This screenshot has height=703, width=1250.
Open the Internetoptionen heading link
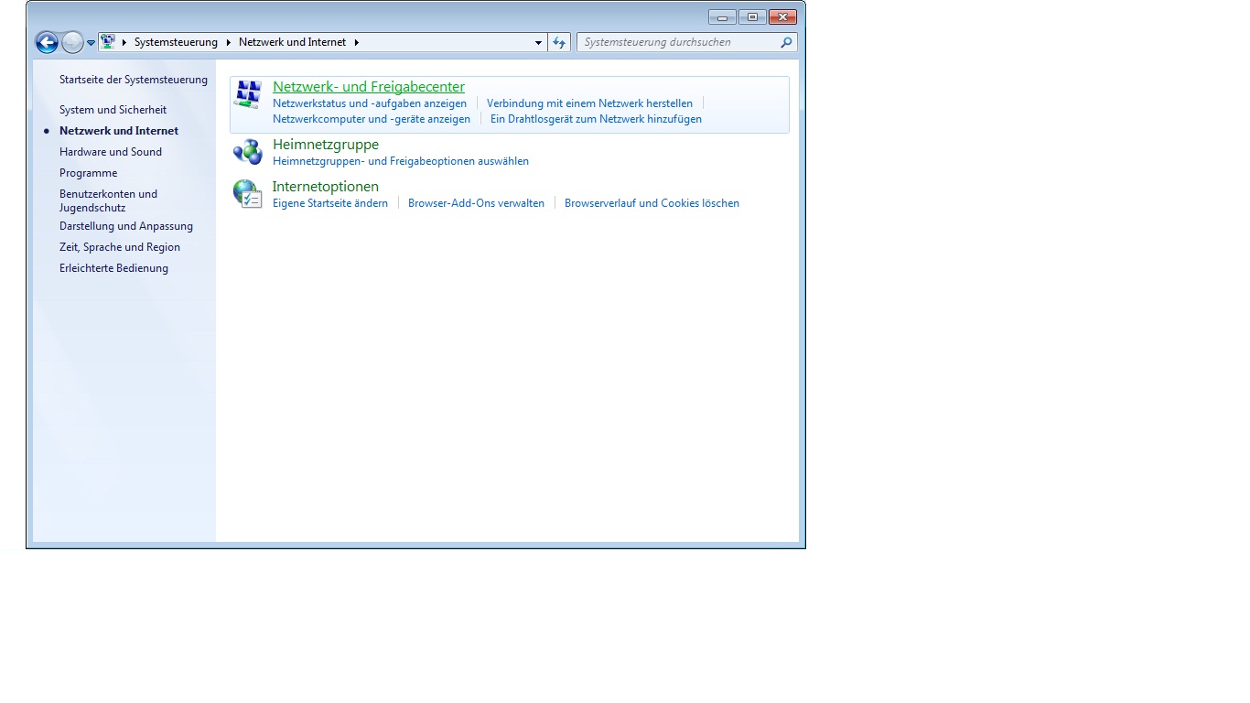tap(326, 187)
